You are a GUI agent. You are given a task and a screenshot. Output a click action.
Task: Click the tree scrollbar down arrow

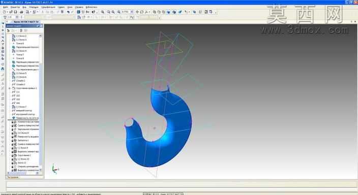[40, 170]
